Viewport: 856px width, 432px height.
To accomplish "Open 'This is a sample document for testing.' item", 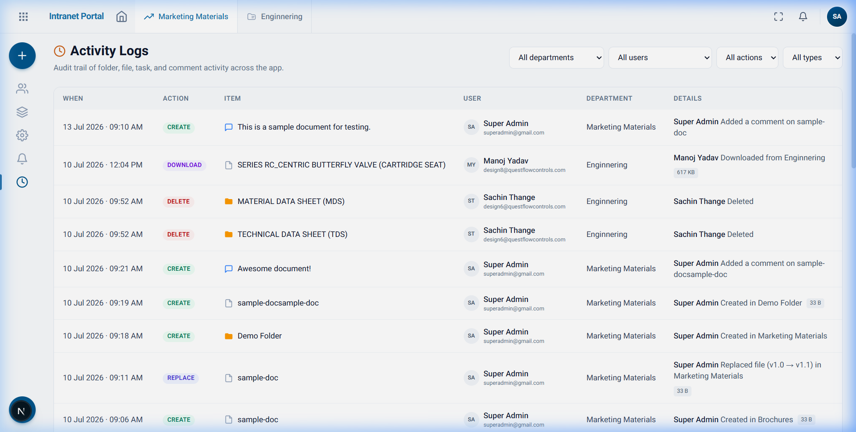I will point(304,127).
